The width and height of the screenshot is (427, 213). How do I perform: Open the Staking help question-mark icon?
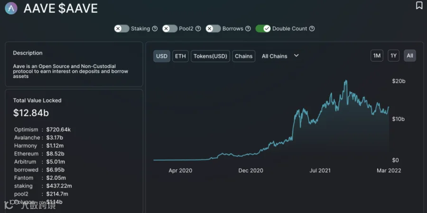(155, 28)
